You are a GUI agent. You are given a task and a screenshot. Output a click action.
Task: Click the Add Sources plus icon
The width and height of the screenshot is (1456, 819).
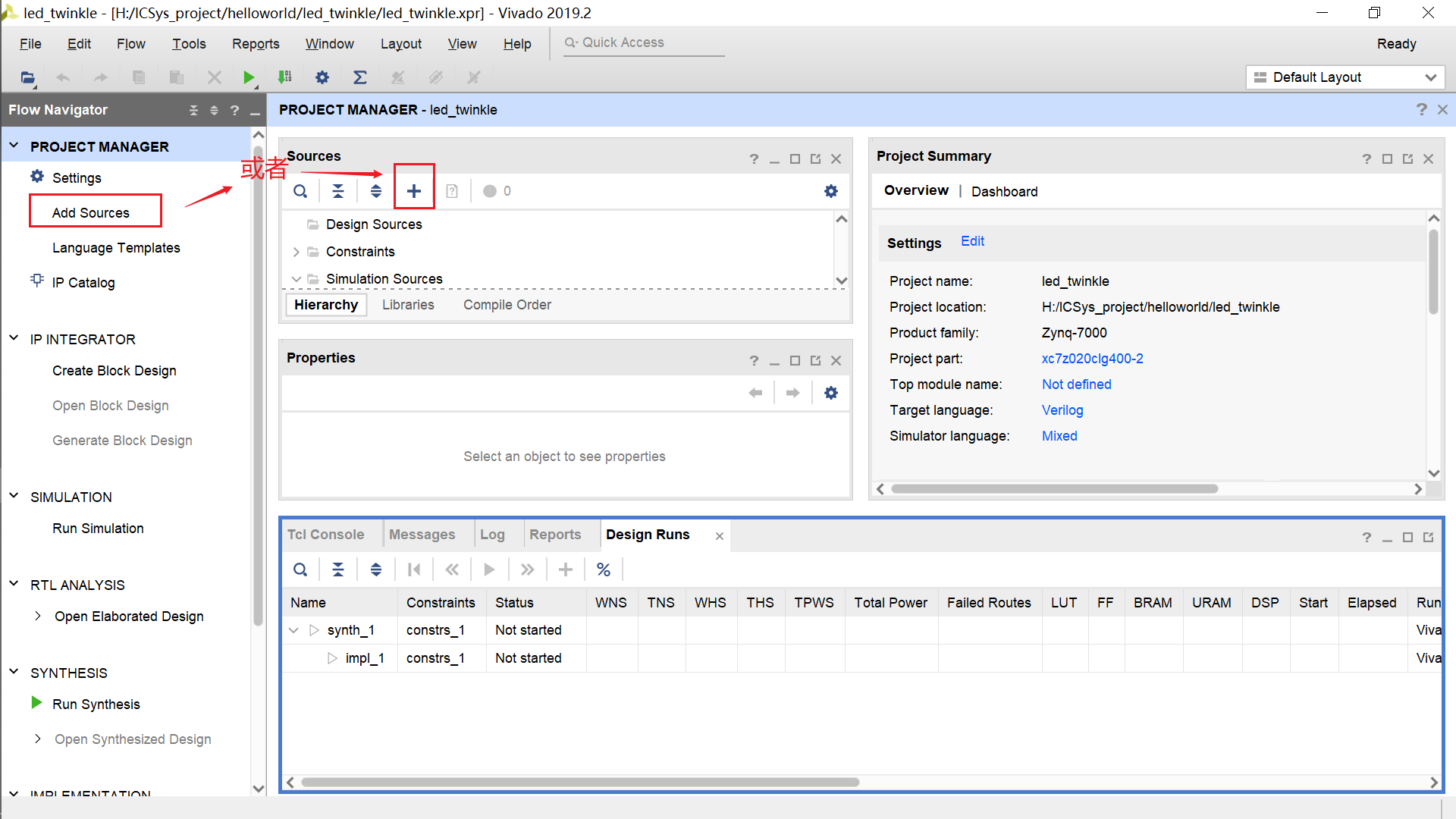pyautogui.click(x=414, y=191)
